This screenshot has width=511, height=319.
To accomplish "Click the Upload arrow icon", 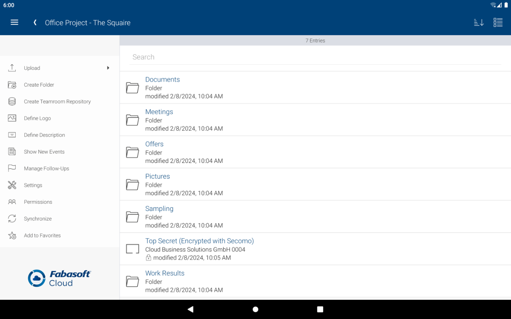I will point(12,68).
